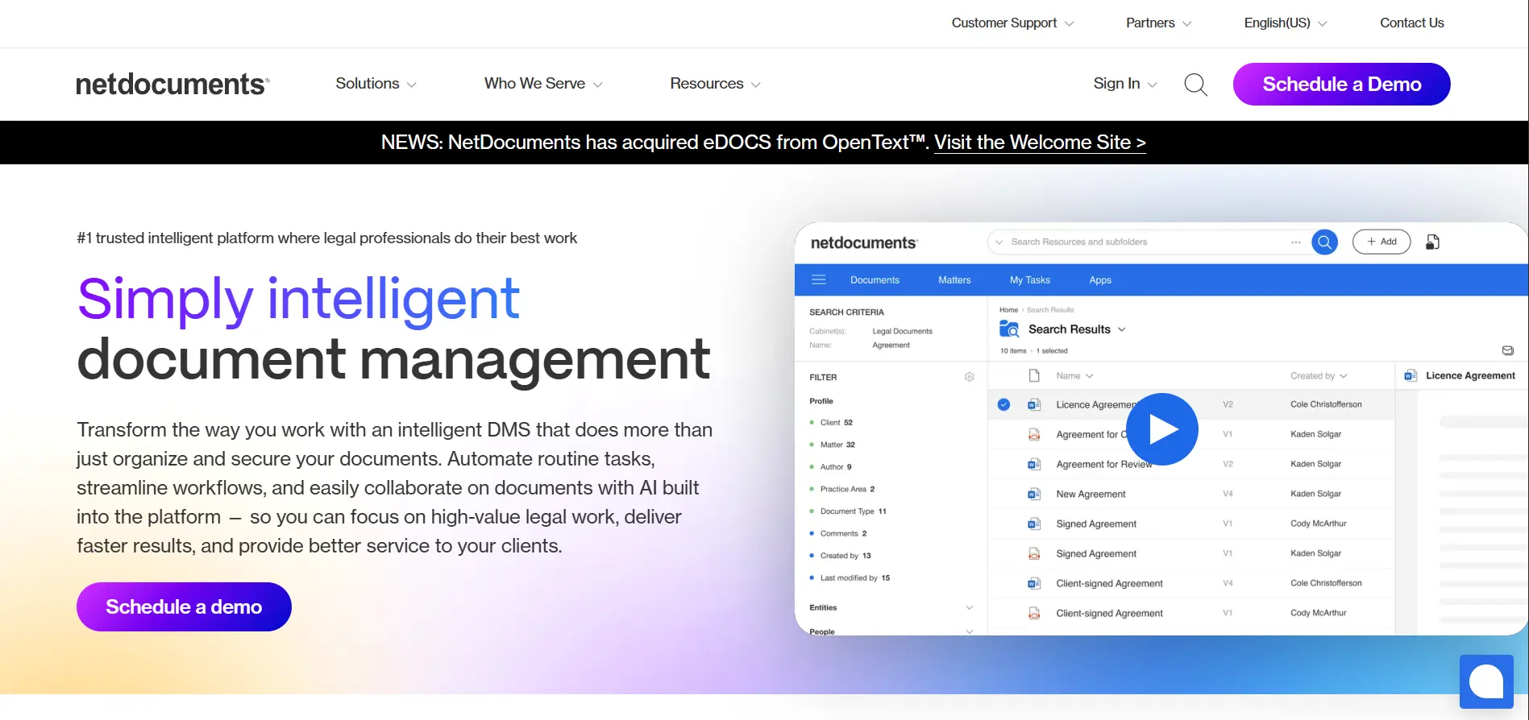Click Word icon of Licence Agreement row
Image resolution: width=1529 pixels, height=720 pixels.
[1034, 404]
